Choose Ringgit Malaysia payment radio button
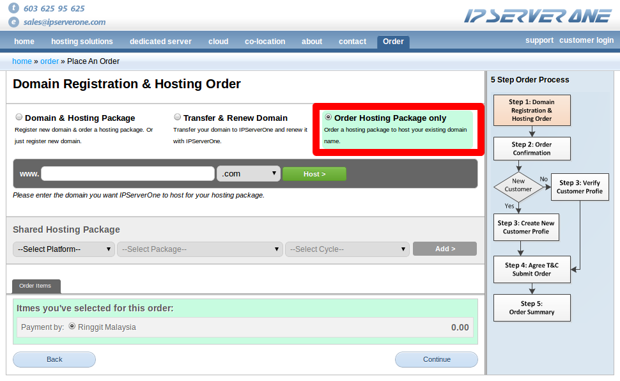This screenshot has height=381, width=620. tap(72, 327)
